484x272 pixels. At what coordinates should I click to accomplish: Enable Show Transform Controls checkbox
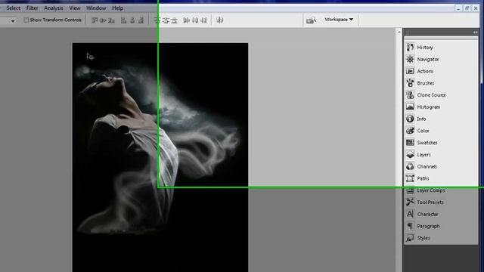coord(26,20)
